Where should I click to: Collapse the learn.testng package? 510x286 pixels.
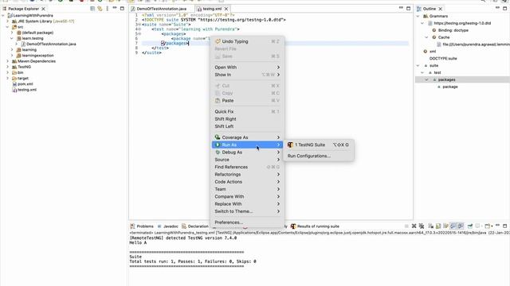click(x=12, y=38)
